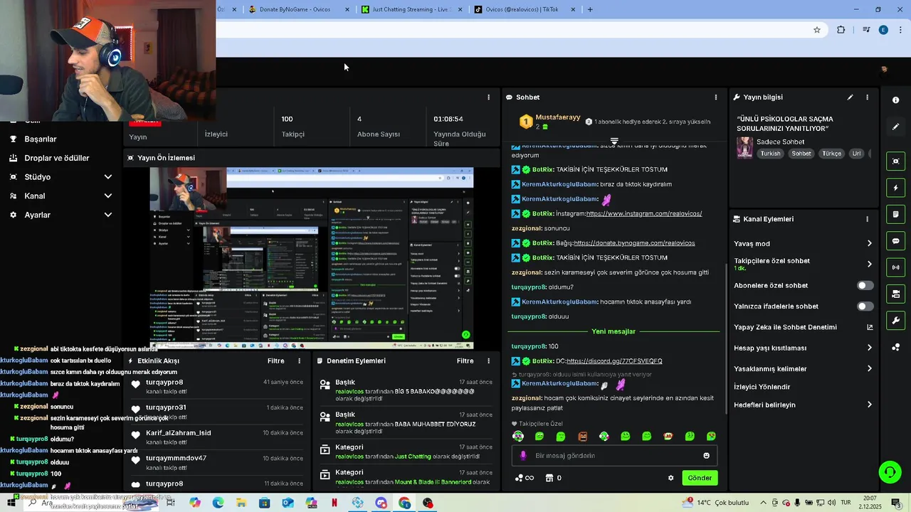Image resolution: width=911 pixels, height=512 pixels.
Task: Edit stream info with the Yayın bilgisi pencil
Action: click(x=850, y=97)
